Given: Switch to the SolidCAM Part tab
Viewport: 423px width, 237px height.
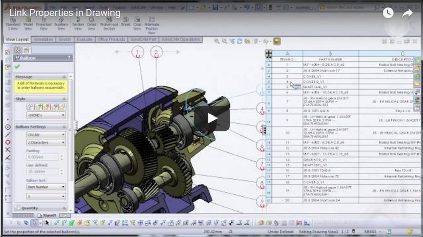Looking at the screenshot, I should [143, 39].
